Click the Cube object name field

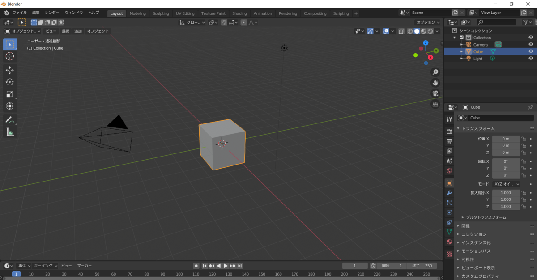pyautogui.click(x=500, y=118)
